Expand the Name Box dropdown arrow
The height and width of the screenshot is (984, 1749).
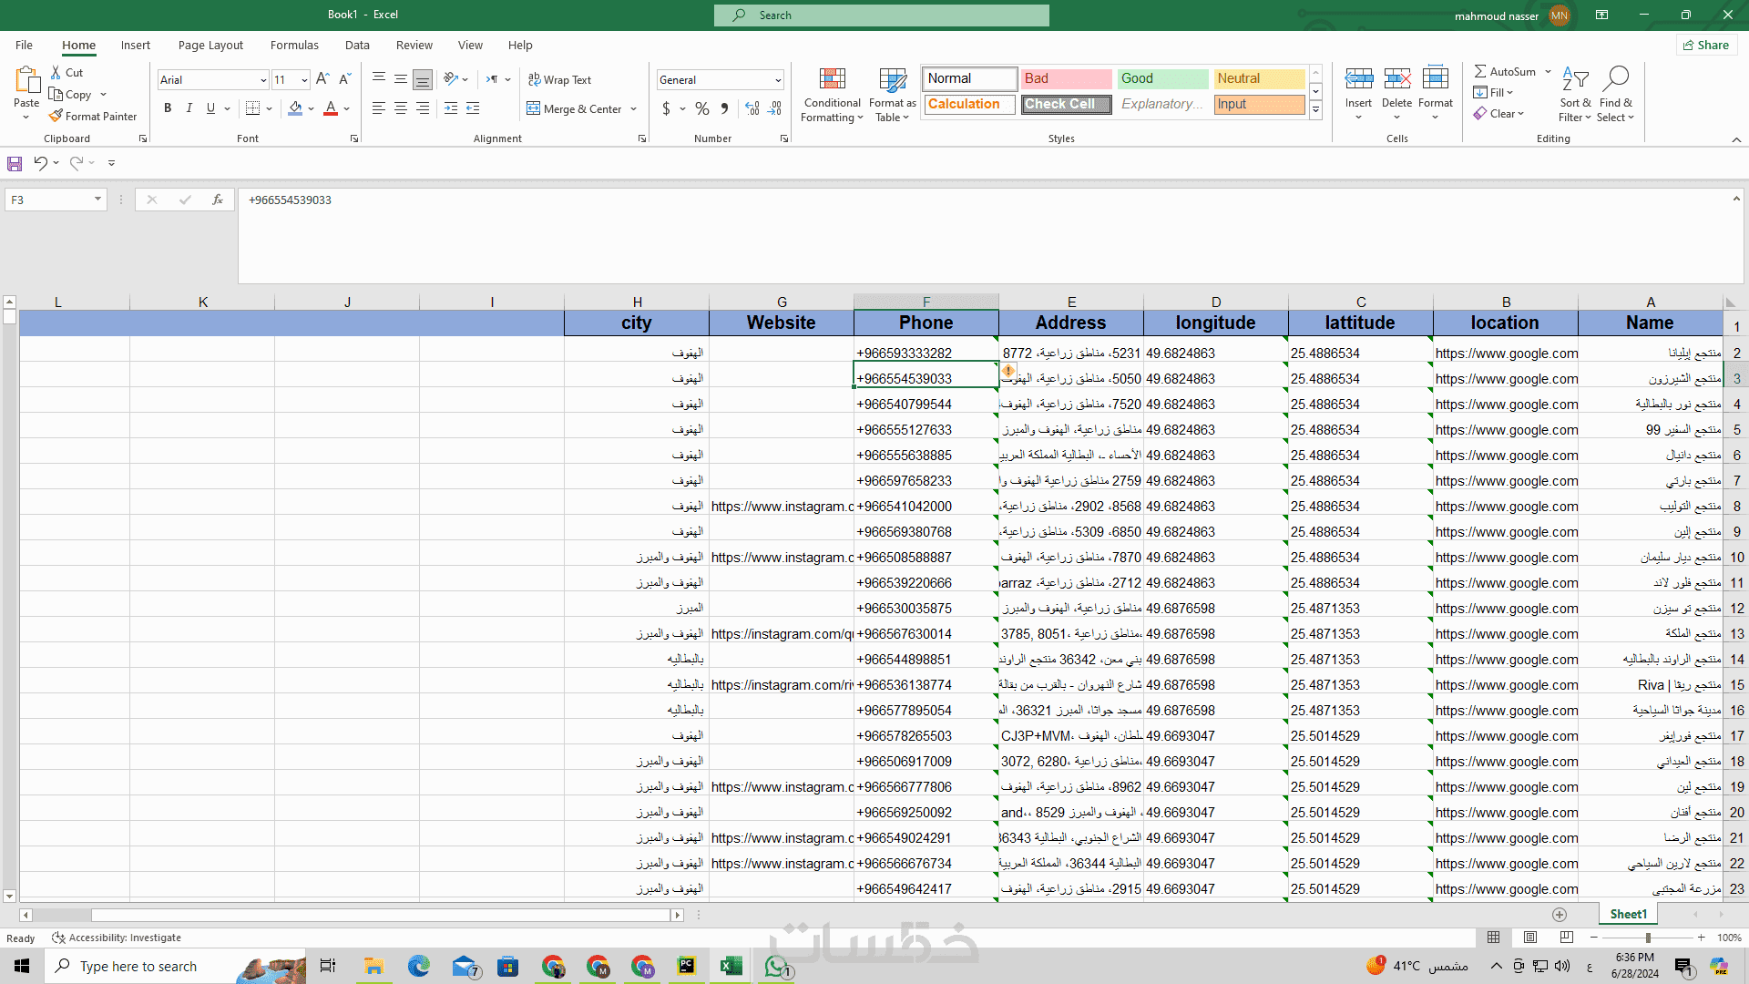coord(97,200)
